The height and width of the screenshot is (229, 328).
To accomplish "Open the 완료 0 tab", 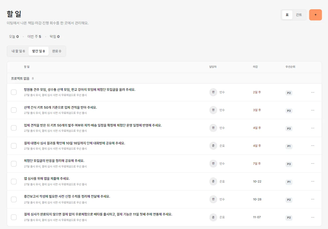I will [x=57, y=51].
